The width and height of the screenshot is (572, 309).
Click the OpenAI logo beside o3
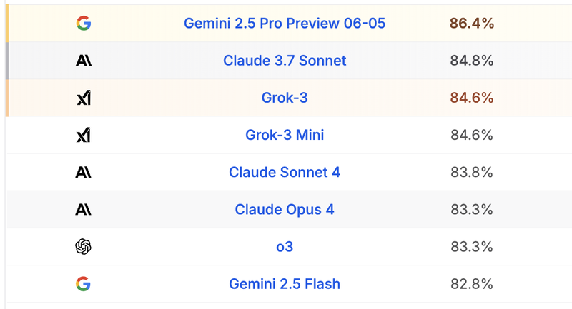click(83, 247)
